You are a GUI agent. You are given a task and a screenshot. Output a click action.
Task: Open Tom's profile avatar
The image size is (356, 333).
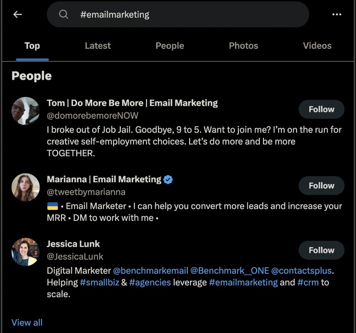click(26, 111)
